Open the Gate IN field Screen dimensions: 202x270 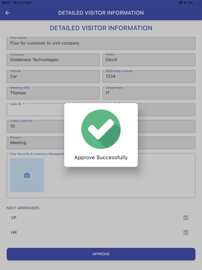tap(35, 110)
